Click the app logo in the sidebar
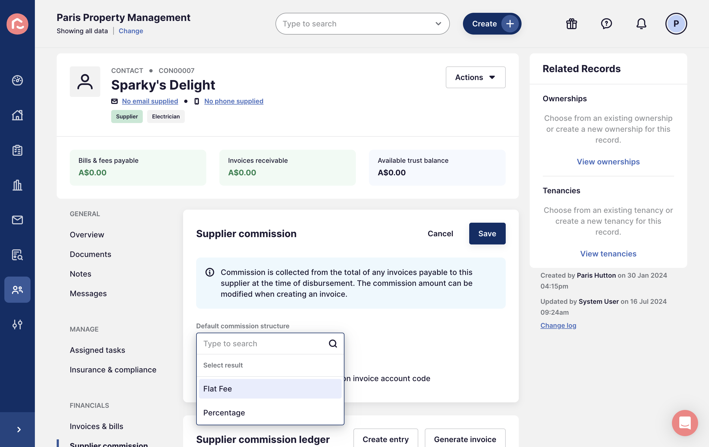Screen dimensions: 709x447 tap(17, 24)
